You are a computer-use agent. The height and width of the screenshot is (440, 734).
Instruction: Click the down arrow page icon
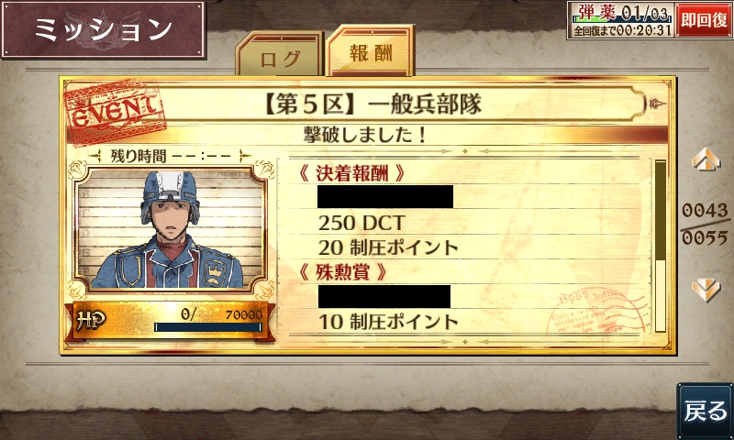pyautogui.click(x=706, y=290)
